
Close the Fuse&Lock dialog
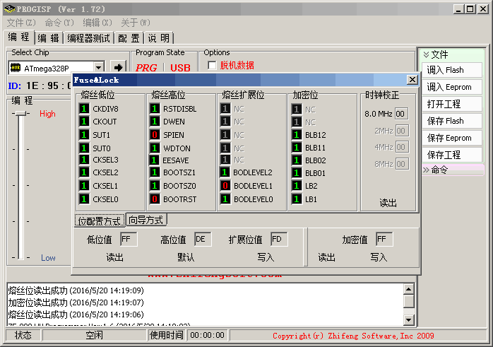[412, 80]
